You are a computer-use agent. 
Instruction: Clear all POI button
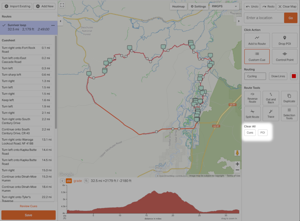point(263,133)
